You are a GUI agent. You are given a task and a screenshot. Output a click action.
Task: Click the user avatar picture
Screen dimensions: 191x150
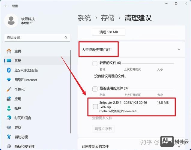(11, 21)
